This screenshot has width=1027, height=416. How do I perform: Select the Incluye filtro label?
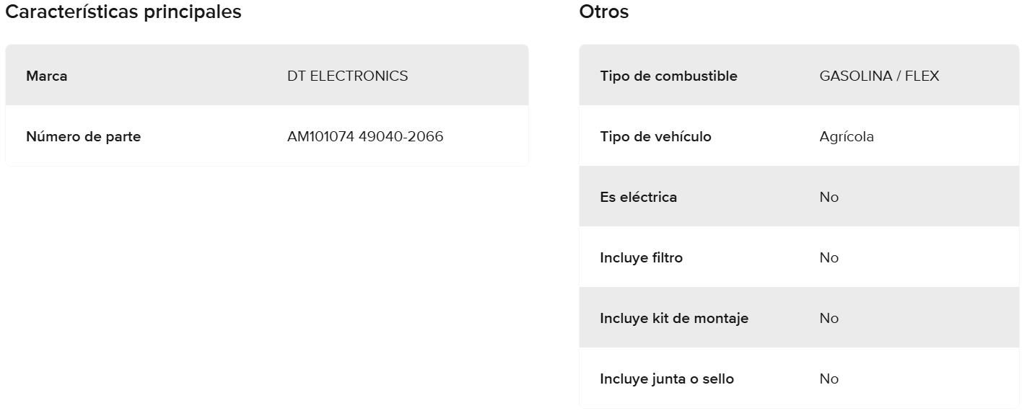(641, 257)
